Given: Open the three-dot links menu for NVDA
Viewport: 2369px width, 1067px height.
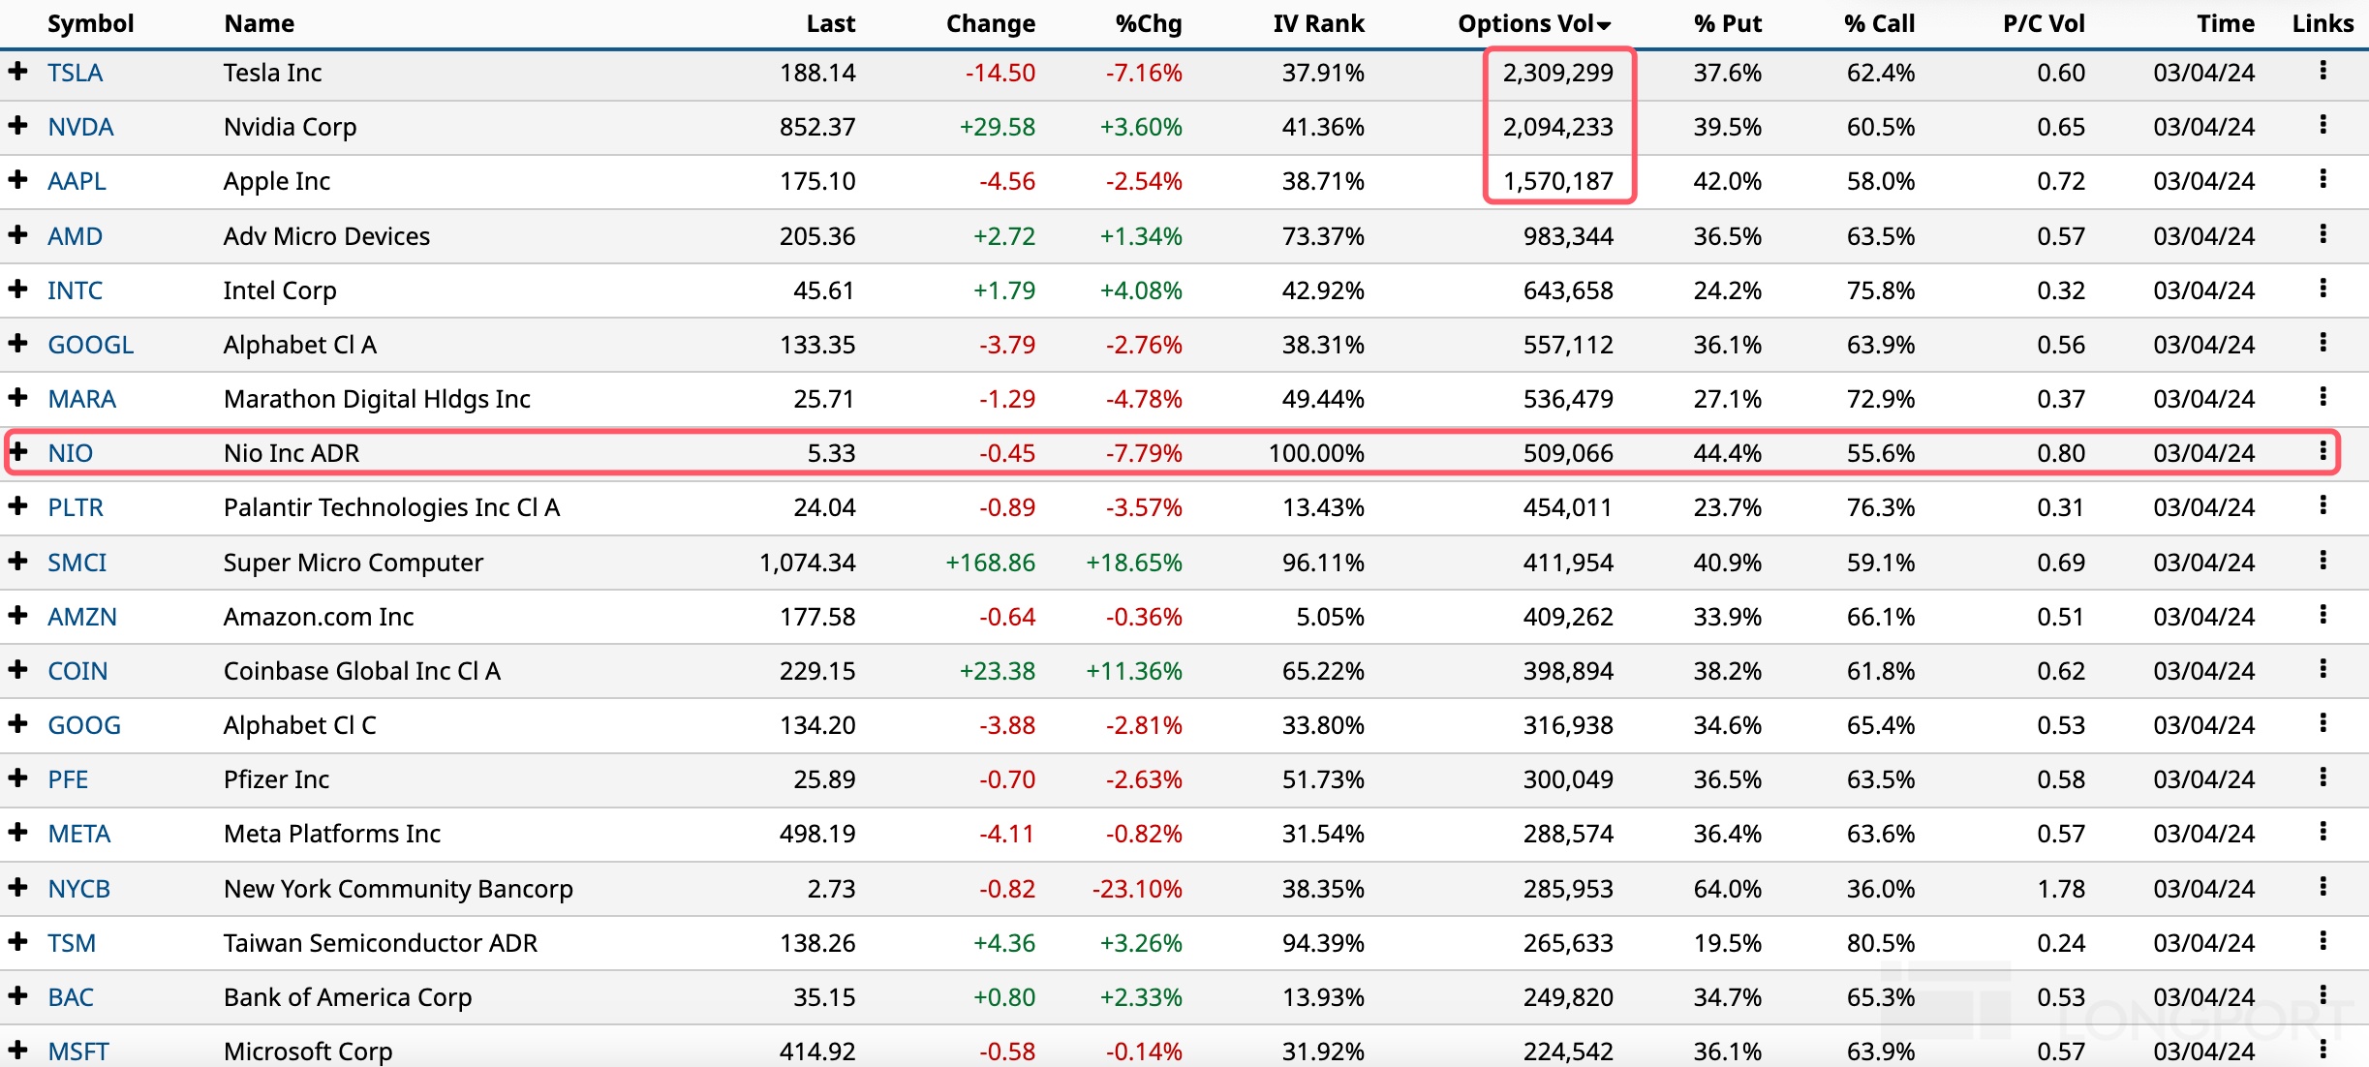Looking at the screenshot, I should pyautogui.click(x=2323, y=125).
